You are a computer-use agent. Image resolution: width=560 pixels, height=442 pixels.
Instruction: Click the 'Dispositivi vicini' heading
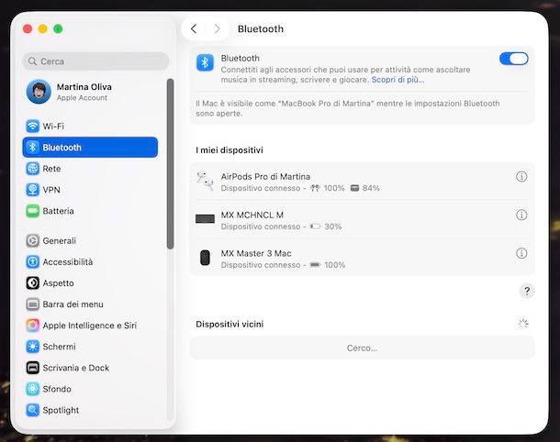[x=230, y=324]
